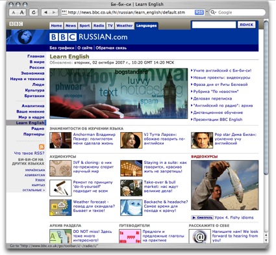Click the @ sign thumbnail under Расскажите о себе
Image resolution: width=276 pixels, height=255 pixels.
(x=199, y=237)
